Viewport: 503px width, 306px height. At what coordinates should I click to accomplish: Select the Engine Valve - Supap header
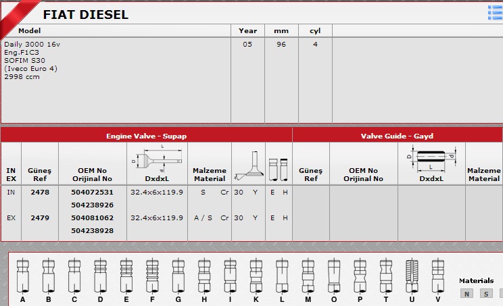click(x=146, y=136)
